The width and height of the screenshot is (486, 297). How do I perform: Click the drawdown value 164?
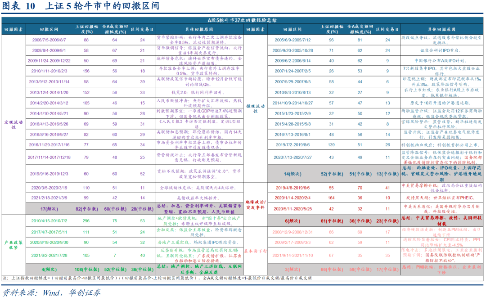pyautogui.click(x=331, y=198)
